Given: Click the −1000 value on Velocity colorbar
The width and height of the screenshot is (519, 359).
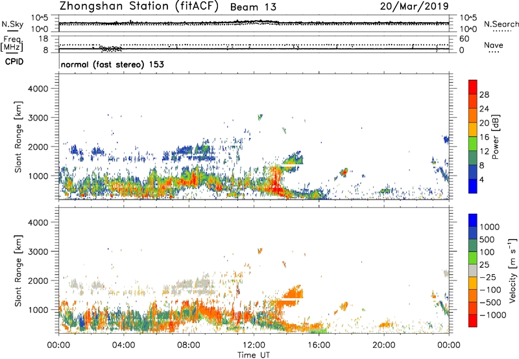Looking at the screenshot, I should point(492,315).
